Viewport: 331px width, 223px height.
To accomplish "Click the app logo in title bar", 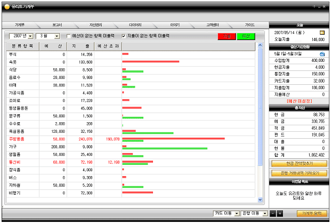I will point(7,5).
